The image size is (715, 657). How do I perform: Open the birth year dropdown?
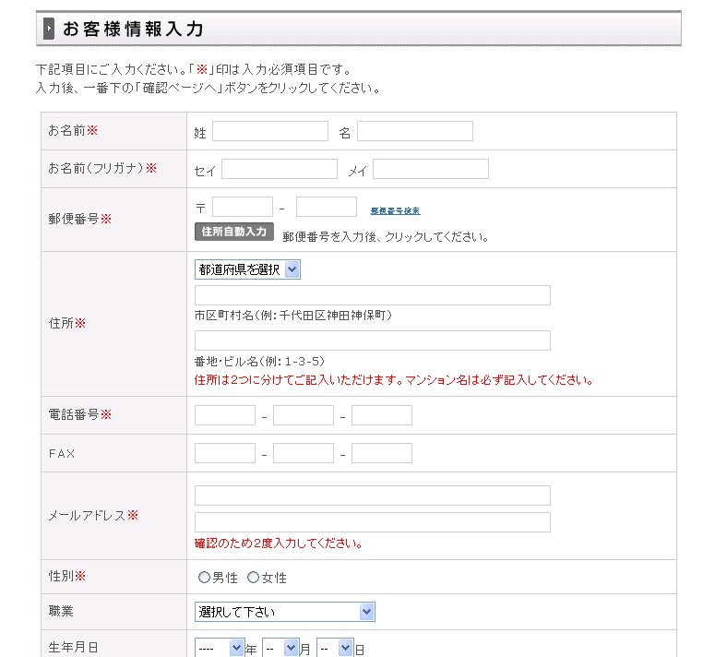point(220,649)
